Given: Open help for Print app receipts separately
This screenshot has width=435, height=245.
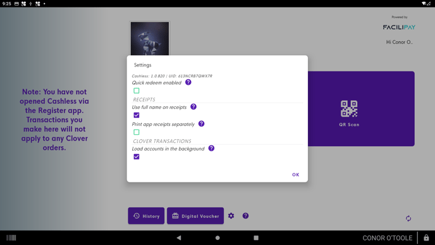Looking at the screenshot, I should point(202,123).
